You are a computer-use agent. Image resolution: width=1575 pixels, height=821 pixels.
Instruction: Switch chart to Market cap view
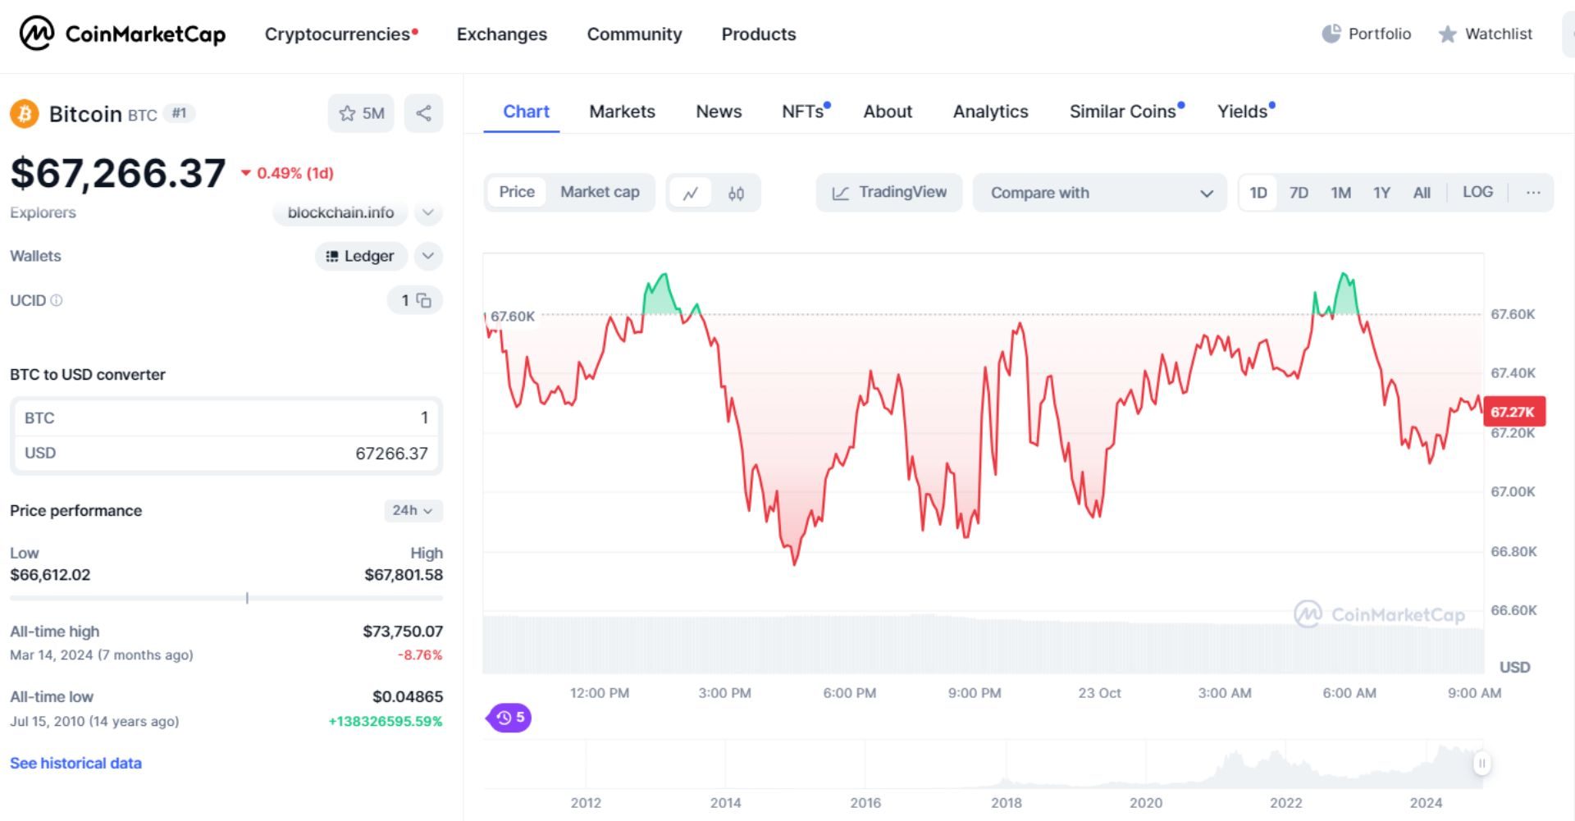(600, 192)
